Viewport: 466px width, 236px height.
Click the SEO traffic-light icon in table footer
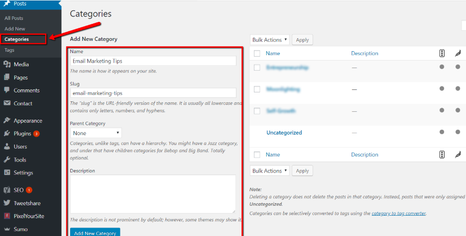442,155
